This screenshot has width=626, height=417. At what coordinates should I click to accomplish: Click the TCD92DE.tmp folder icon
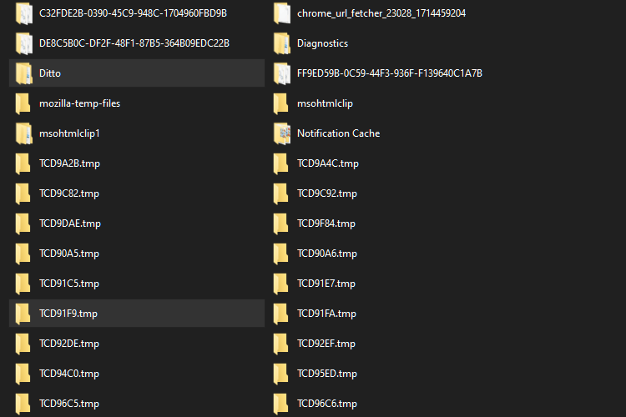click(x=23, y=344)
